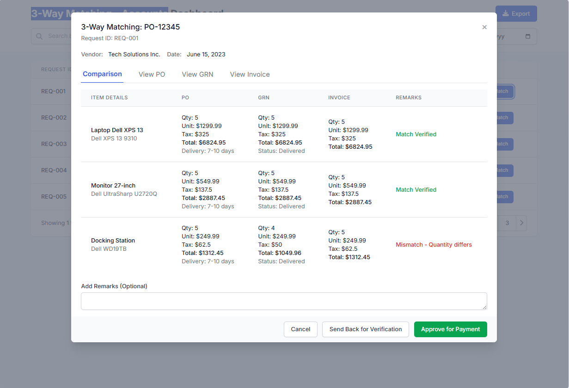Open the View Invoice tab
This screenshot has width=569, height=388.
pos(250,74)
